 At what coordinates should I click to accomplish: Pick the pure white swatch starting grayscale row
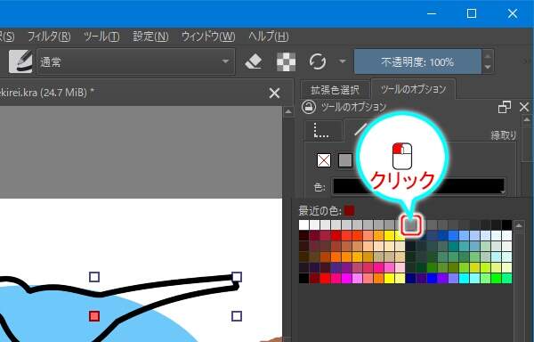(x=303, y=224)
